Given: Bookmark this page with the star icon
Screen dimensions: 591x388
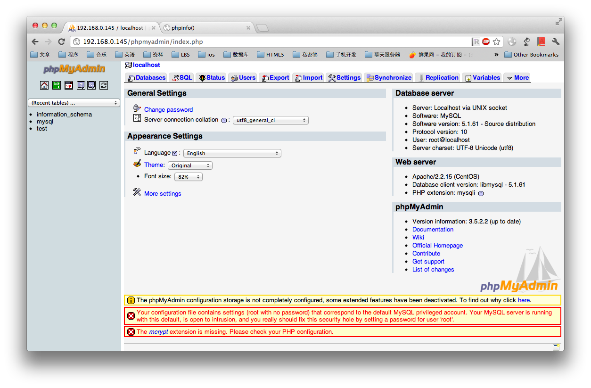Looking at the screenshot, I should pyautogui.click(x=496, y=42).
